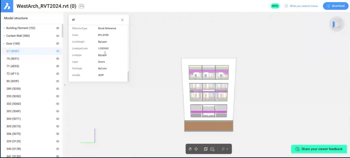Click the WestArch_RVT2024.rvt file title
The image size is (350, 158).
tap(47, 6)
